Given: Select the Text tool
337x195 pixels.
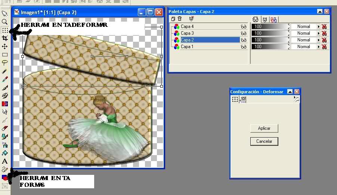Looking at the screenshot, I should pos(5,161).
